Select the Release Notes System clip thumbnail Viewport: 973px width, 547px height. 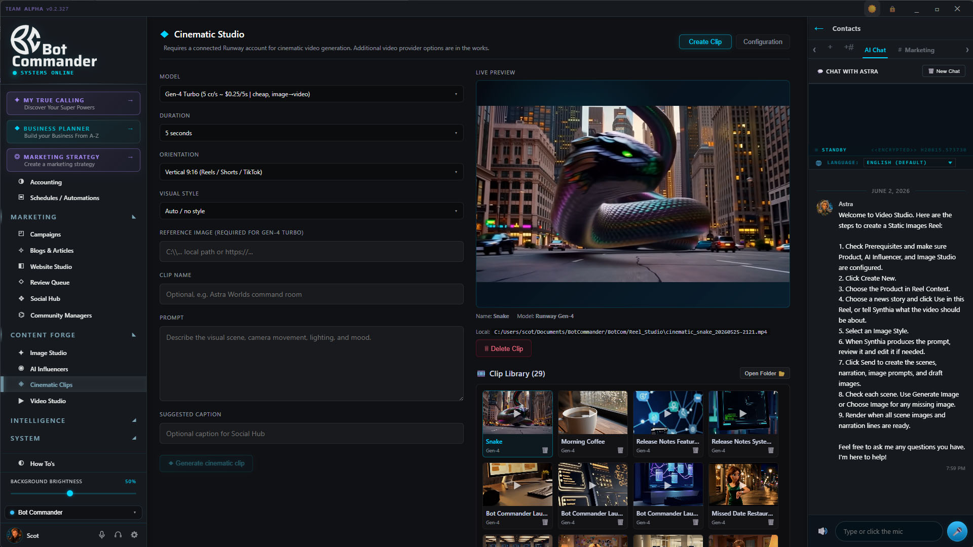743,412
